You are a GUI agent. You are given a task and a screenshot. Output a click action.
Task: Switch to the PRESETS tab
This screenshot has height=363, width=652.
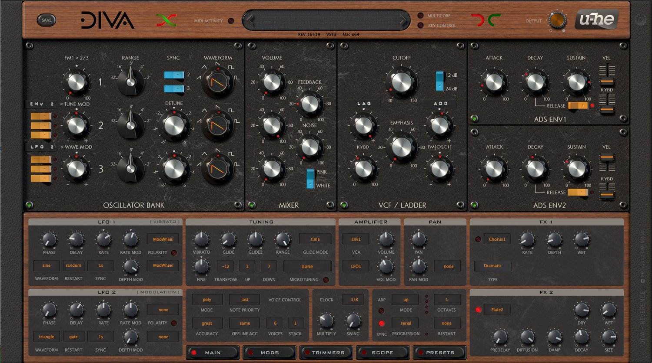coord(439,353)
